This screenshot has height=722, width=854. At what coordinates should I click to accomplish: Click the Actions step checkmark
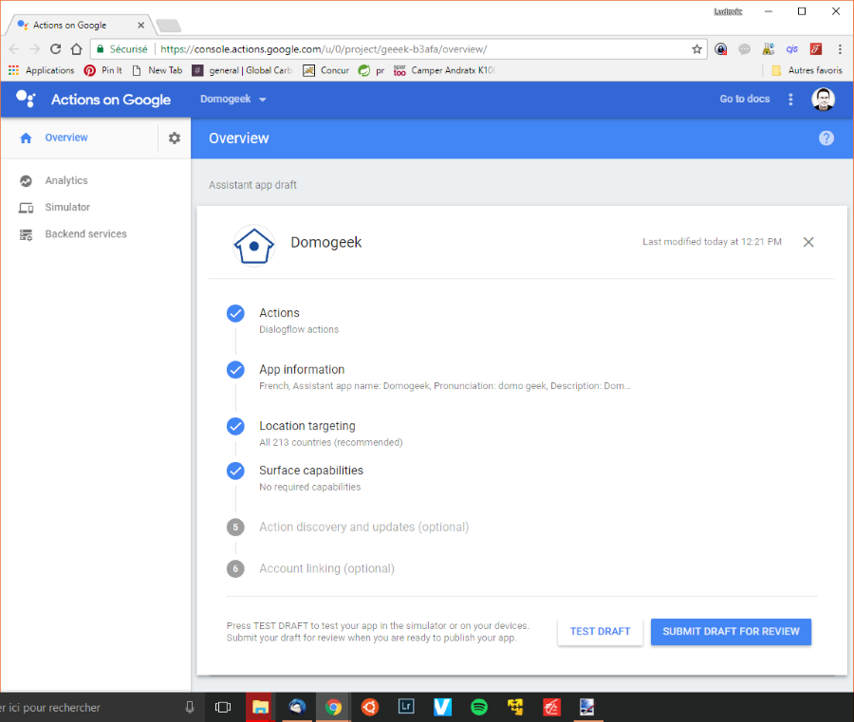pos(235,313)
